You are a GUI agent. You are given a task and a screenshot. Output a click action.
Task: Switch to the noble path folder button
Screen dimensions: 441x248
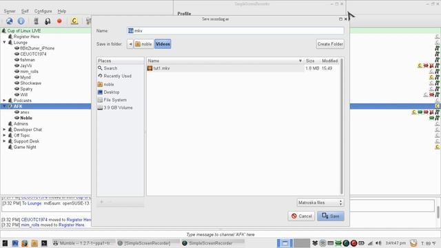[x=144, y=44]
